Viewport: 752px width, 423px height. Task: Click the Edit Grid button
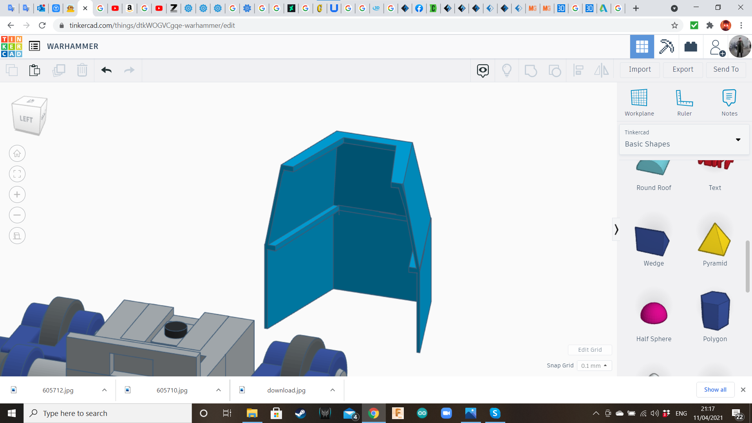click(x=590, y=350)
